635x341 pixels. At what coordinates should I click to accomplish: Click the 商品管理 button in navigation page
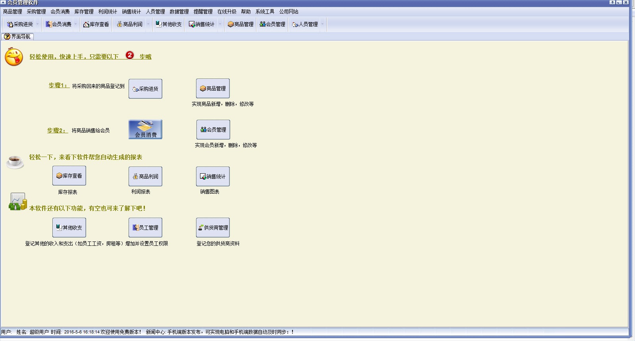213,88
